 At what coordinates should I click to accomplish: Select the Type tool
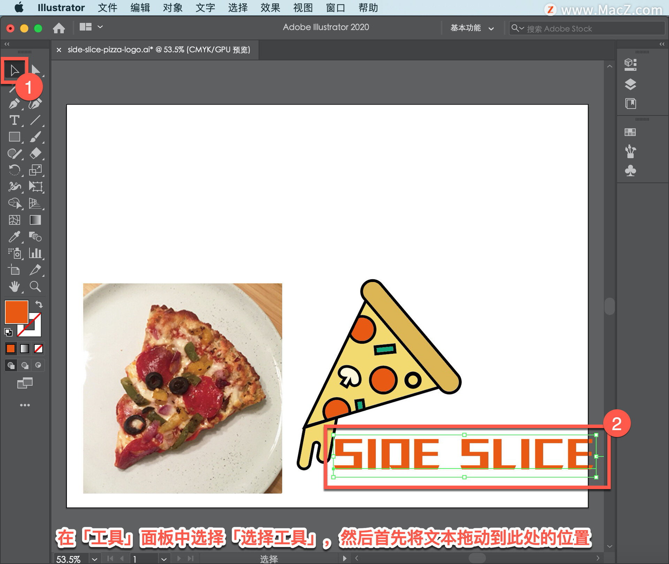click(14, 120)
